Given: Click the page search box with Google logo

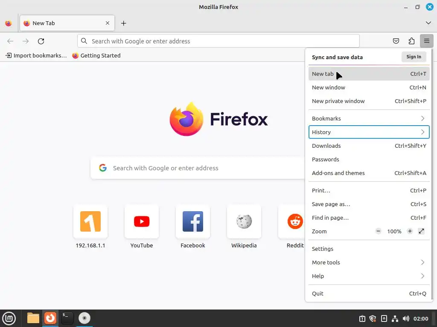Looking at the screenshot, I should coord(198,168).
